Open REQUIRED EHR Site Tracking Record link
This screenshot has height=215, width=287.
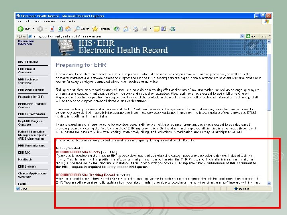(85, 175)
